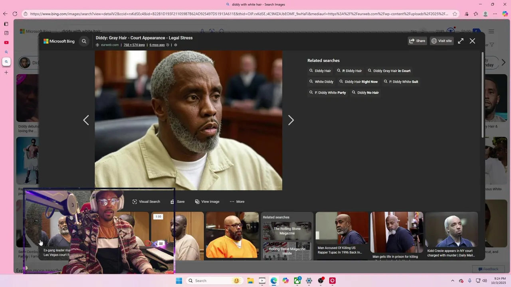
Task: Search related 'P. Diddy White Suit'
Action: pos(401,82)
